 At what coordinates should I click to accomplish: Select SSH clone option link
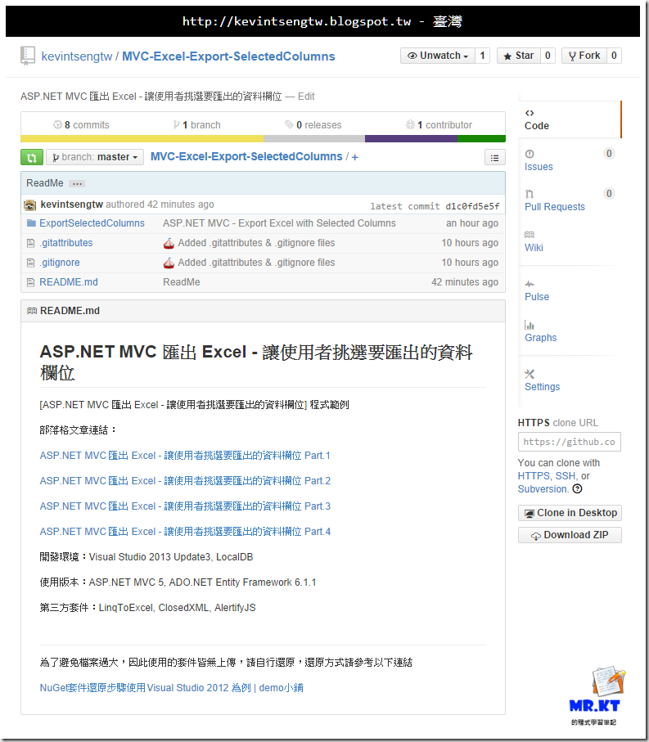566,476
